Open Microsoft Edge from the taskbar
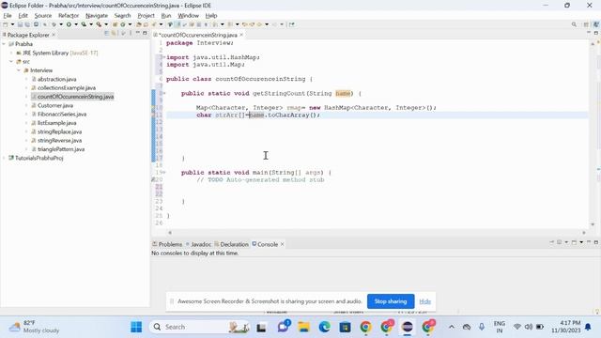The image size is (601, 338). coord(325,327)
